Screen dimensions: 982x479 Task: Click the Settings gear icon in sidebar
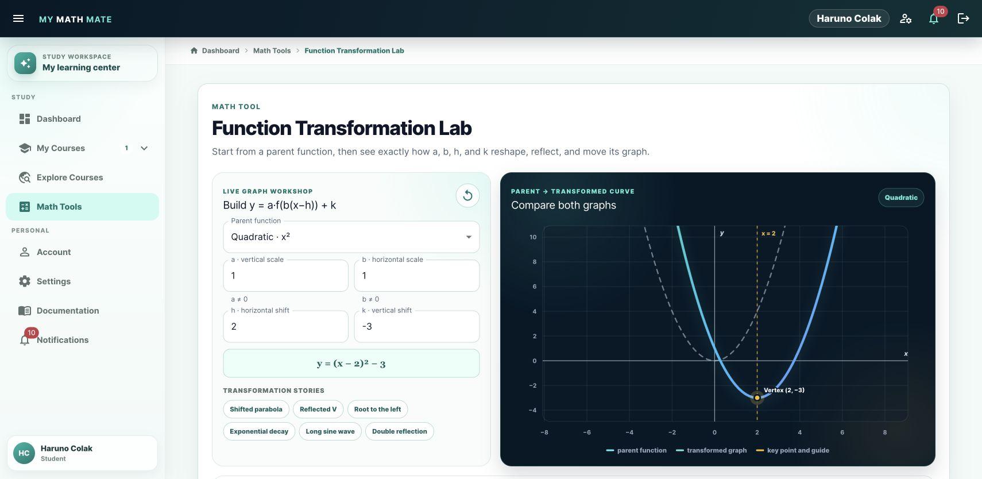(x=25, y=281)
